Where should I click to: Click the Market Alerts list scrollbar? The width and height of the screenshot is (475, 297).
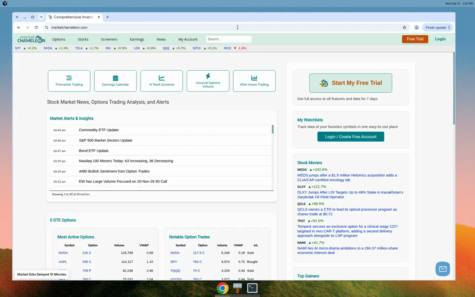point(273,129)
